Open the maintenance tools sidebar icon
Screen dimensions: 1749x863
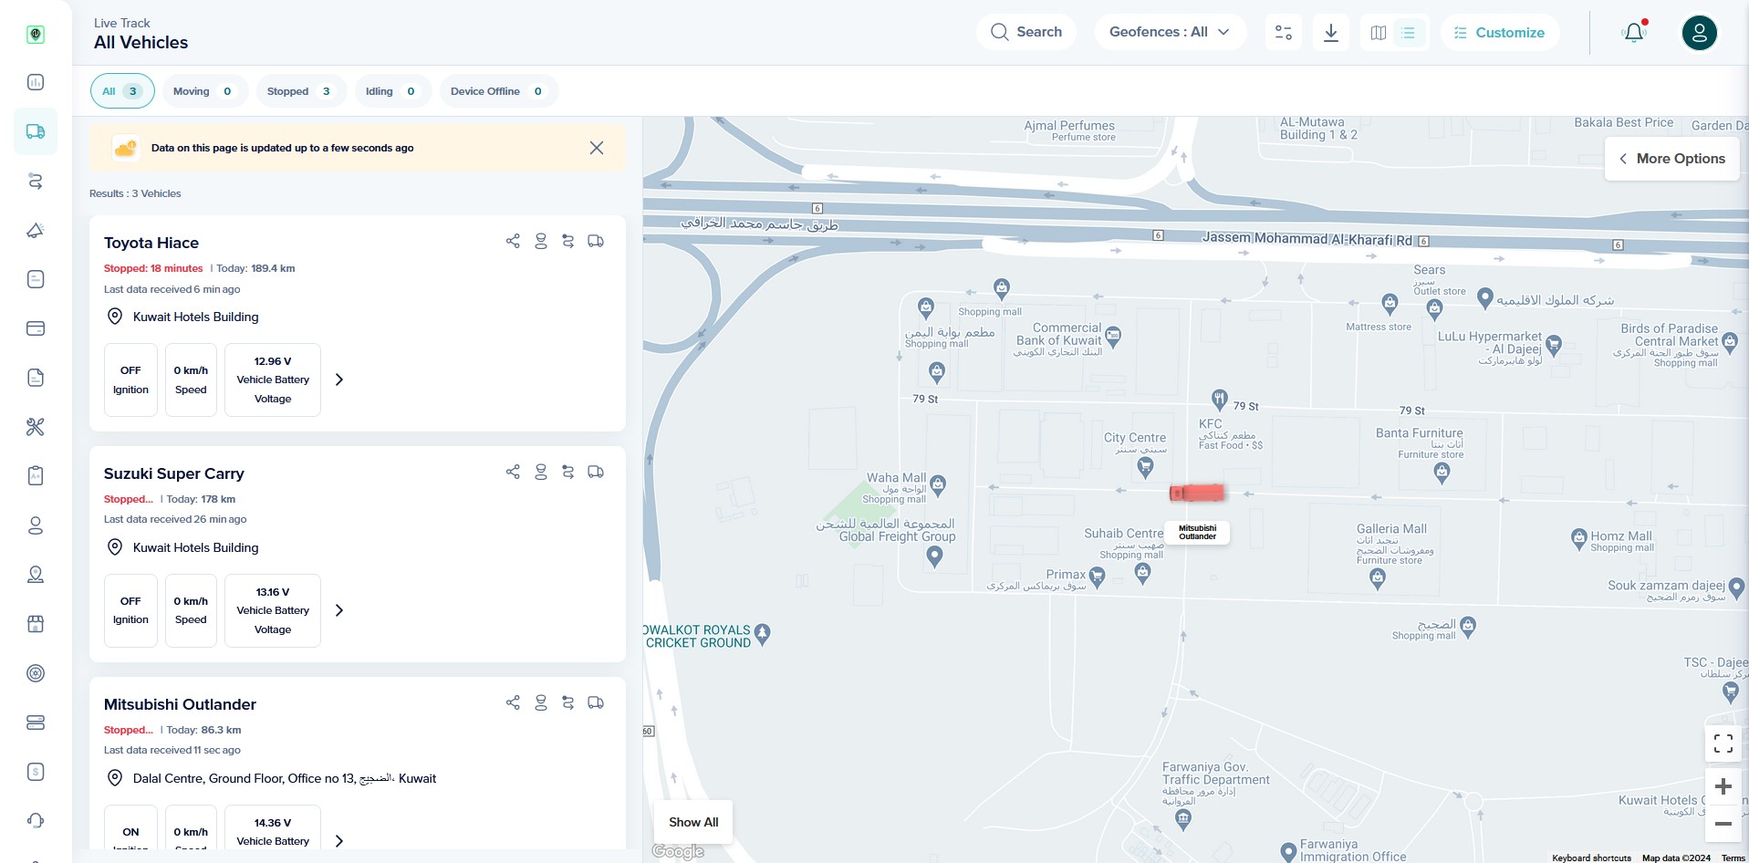click(36, 427)
